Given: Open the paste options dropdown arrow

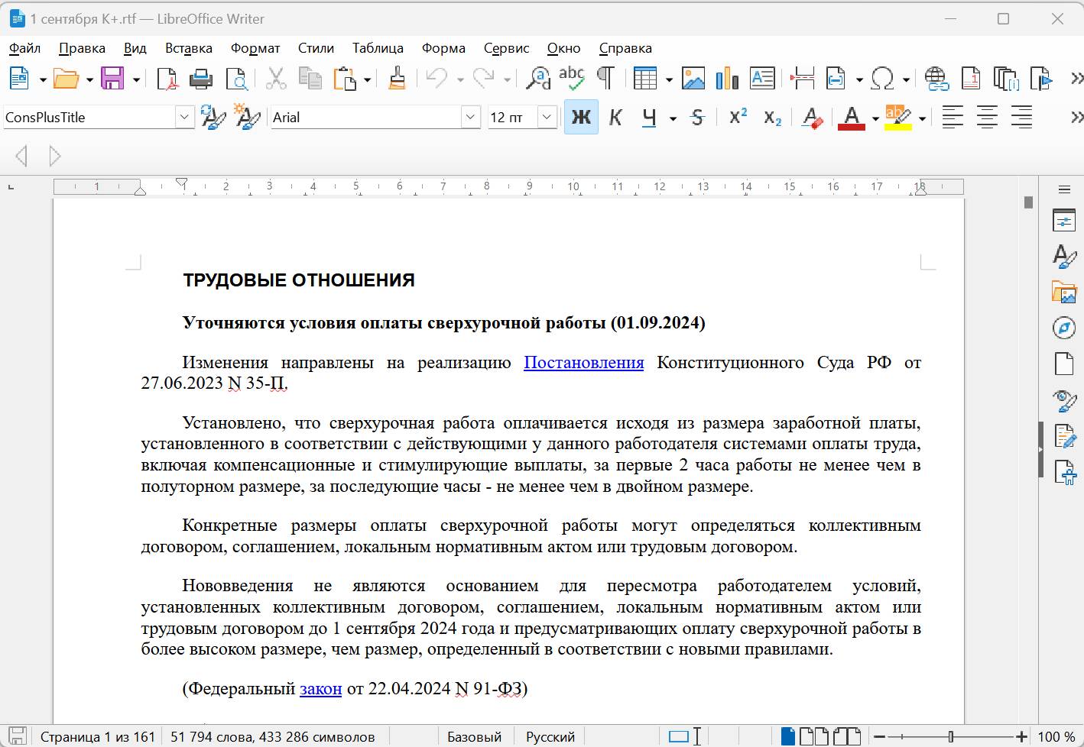Looking at the screenshot, I should coord(368,79).
